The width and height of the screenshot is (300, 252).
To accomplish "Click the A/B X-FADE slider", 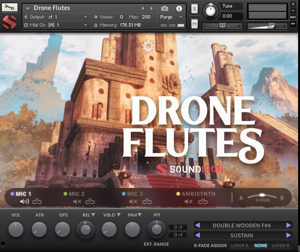I will [262, 196].
